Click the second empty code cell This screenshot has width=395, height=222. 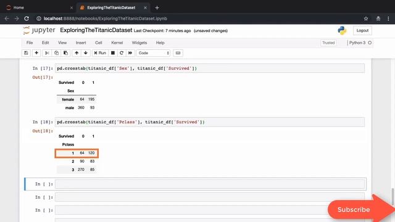pyautogui.click(x=210, y=197)
